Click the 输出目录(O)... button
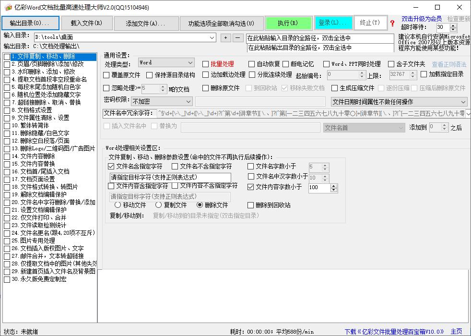 [30, 23]
